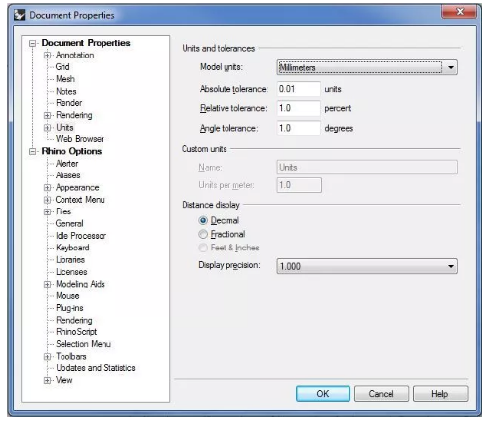Close the Document Properties dialog

click(x=459, y=12)
